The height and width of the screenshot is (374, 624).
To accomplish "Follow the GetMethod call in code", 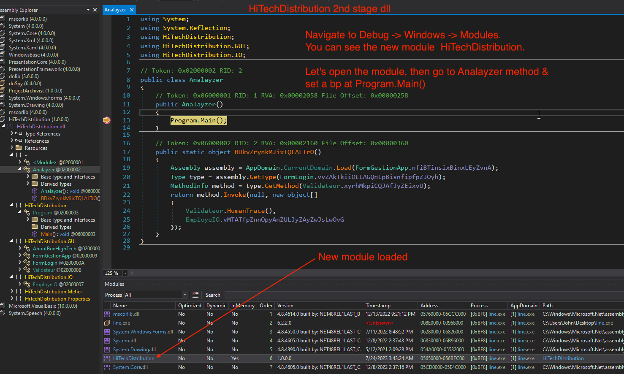I will (282, 186).
